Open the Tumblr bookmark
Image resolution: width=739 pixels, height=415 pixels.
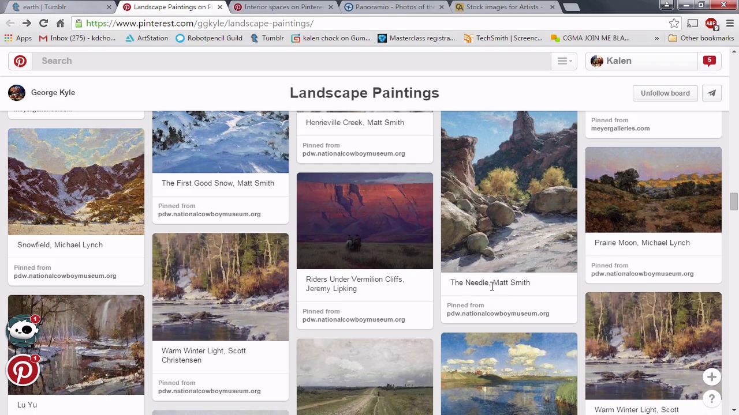pos(267,38)
